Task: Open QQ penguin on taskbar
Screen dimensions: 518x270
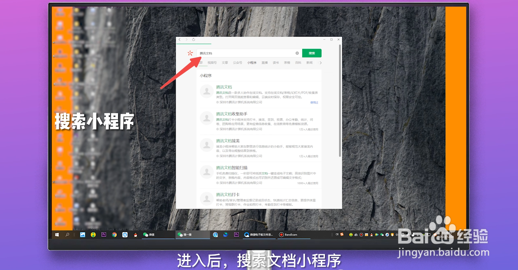Action: point(136,235)
